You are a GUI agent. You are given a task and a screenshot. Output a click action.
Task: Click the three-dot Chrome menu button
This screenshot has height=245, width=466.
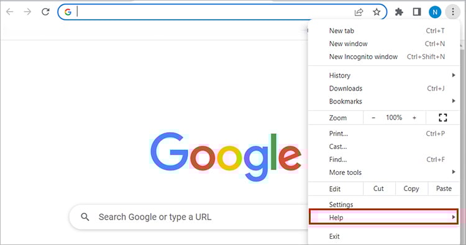(x=452, y=12)
